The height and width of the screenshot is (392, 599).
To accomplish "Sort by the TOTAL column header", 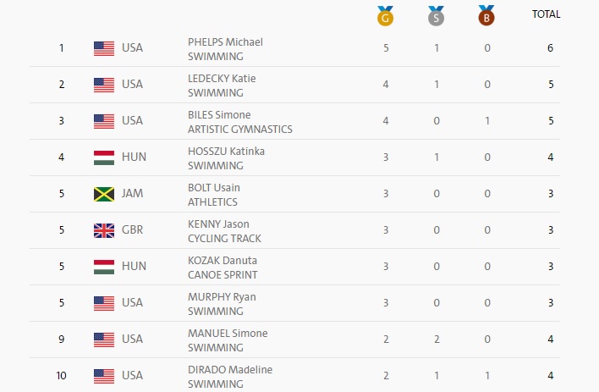I will click(x=546, y=14).
